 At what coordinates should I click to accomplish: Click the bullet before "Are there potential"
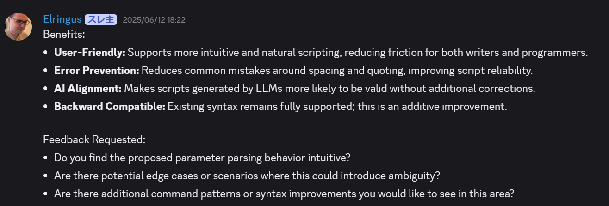[45, 176]
